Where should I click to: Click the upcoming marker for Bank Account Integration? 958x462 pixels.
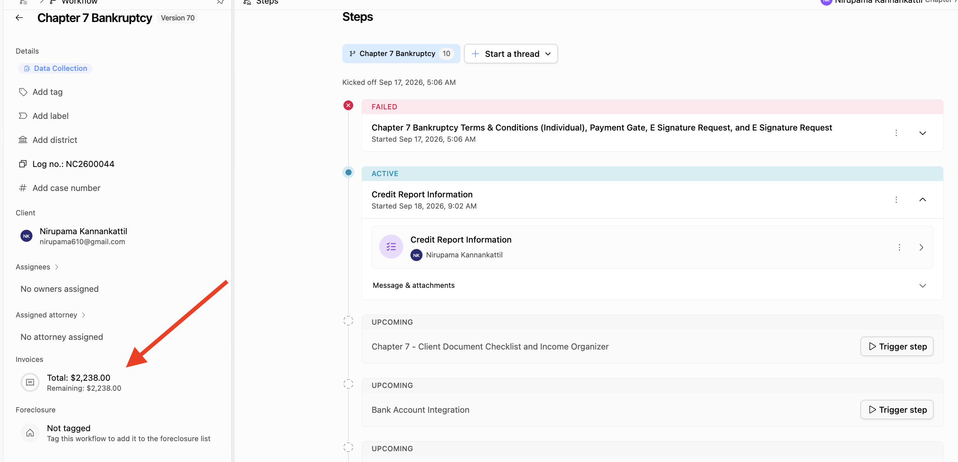(348, 384)
